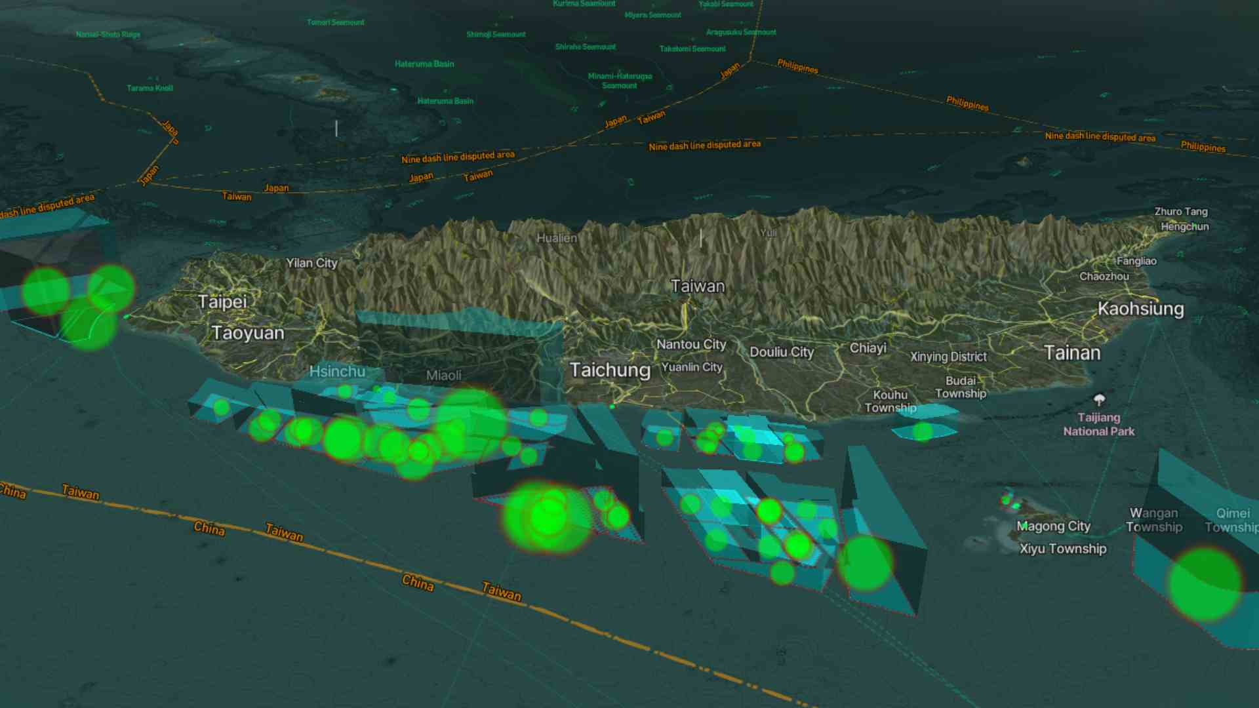Image resolution: width=1259 pixels, height=708 pixels.
Task: Click the Taijiang National Park tree icon
Action: pyautogui.click(x=1100, y=399)
